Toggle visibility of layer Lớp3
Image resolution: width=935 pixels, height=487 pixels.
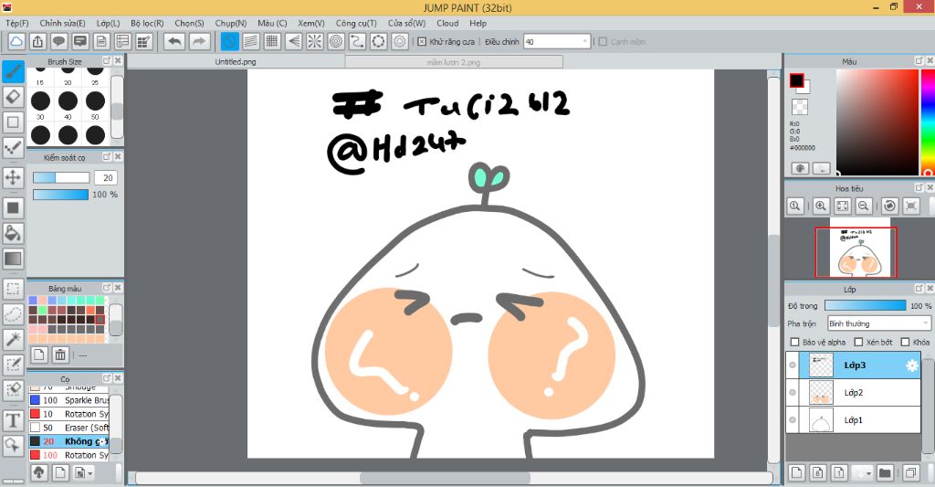pyautogui.click(x=793, y=365)
